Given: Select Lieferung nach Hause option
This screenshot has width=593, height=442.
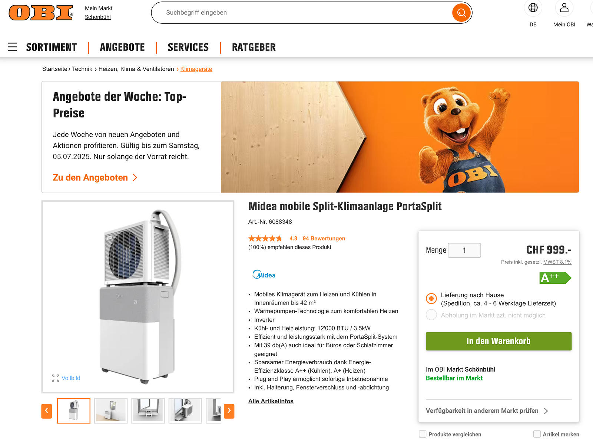Looking at the screenshot, I should pos(431,299).
